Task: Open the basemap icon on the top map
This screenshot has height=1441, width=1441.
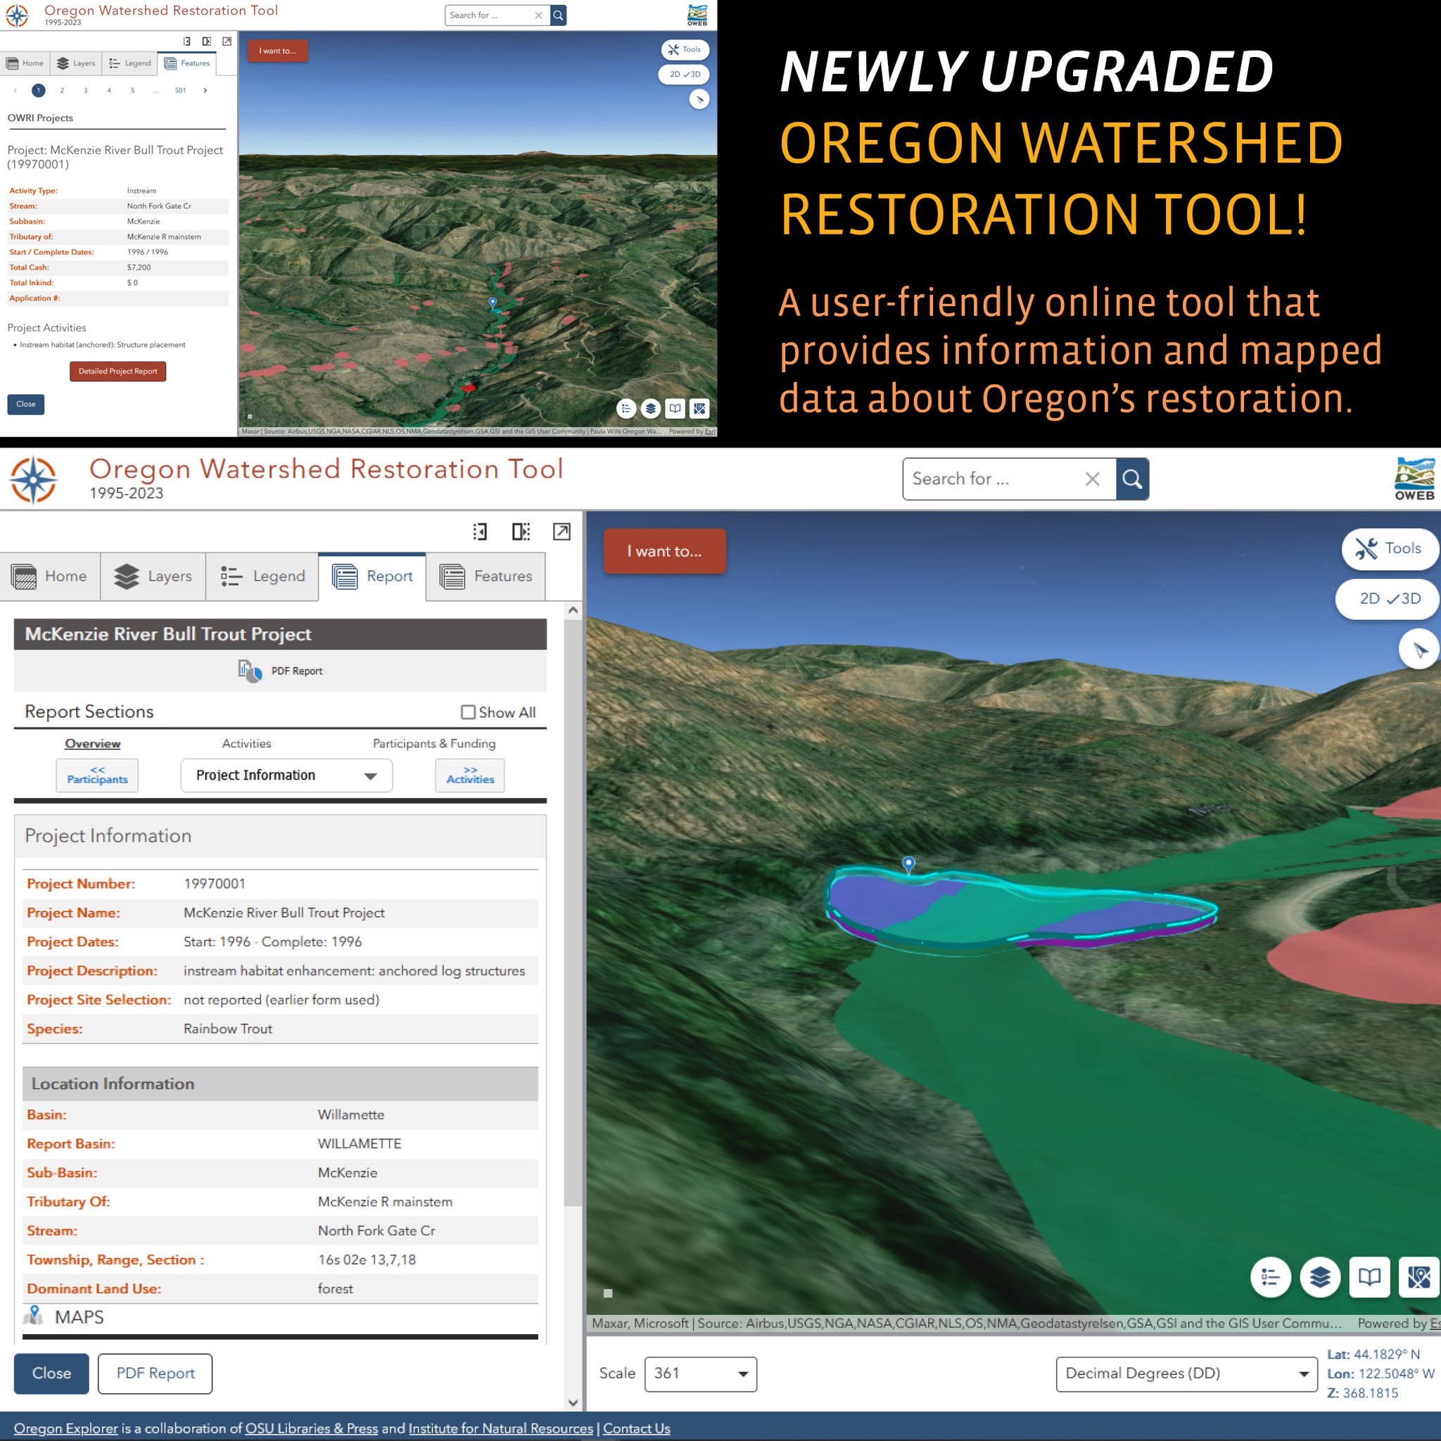Action: pos(699,408)
